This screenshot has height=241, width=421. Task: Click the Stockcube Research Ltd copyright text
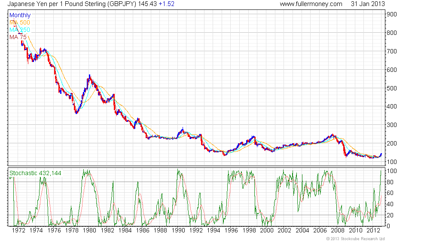click(355, 238)
